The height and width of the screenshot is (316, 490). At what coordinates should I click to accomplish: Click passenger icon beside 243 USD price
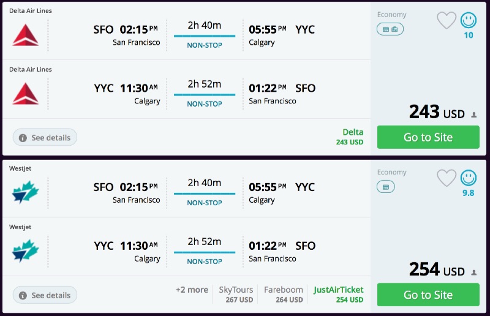click(473, 115)
